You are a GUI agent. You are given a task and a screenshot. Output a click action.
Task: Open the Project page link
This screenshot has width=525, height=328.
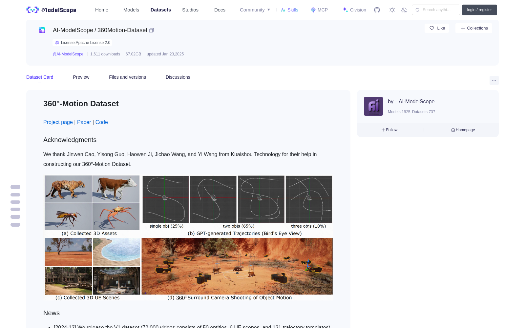point(58,122)
